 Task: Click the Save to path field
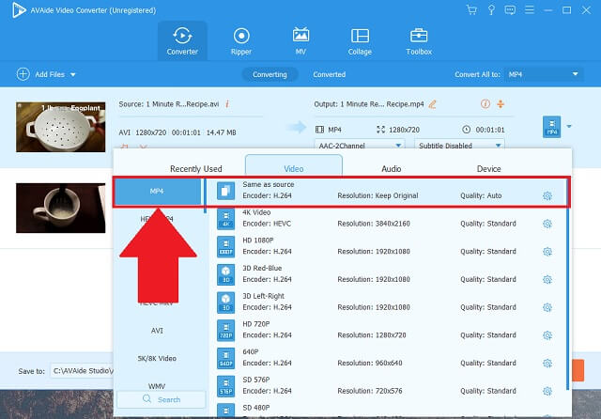click(83, 371)
